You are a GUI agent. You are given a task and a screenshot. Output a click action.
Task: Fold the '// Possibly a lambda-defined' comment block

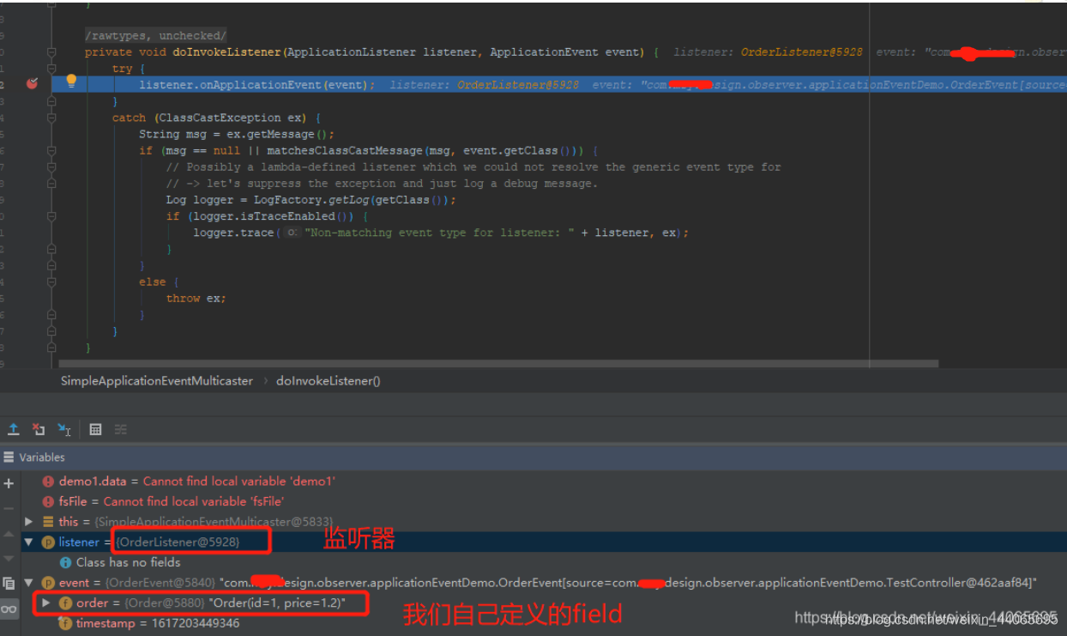(51, 167)
